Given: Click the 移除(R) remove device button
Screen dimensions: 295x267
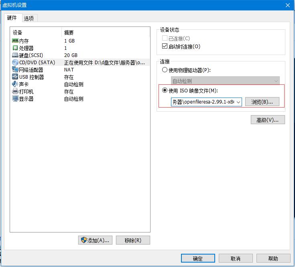Looking at the screenshot, I should 133,240.
